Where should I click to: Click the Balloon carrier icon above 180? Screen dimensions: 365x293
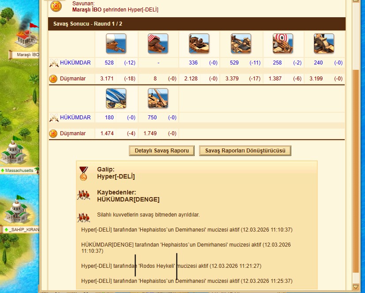tap(116, 99)
